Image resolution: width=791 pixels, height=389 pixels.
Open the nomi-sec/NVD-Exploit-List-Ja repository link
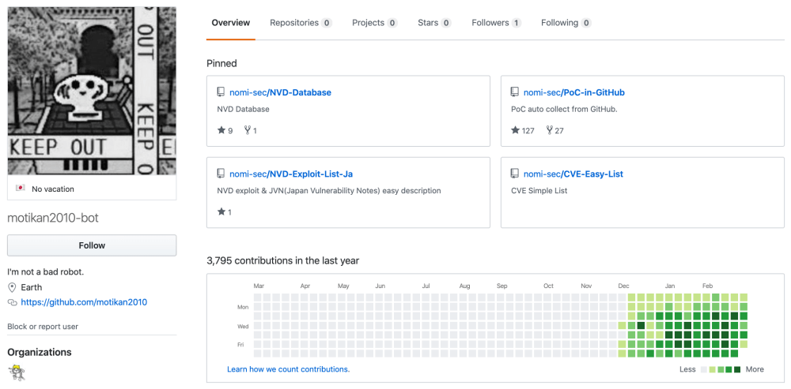(x=291, y=174)
